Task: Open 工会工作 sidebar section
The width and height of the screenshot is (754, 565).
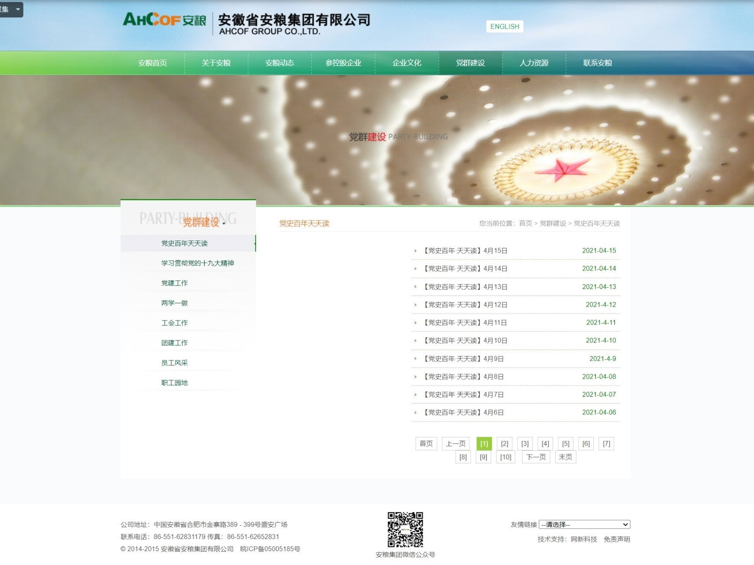Action: pos(175,323)
